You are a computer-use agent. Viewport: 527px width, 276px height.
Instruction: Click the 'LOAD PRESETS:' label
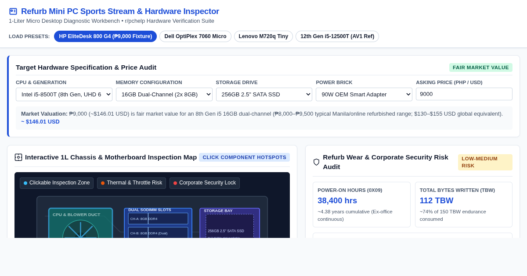pyautogui.click(x=29, y=36)
